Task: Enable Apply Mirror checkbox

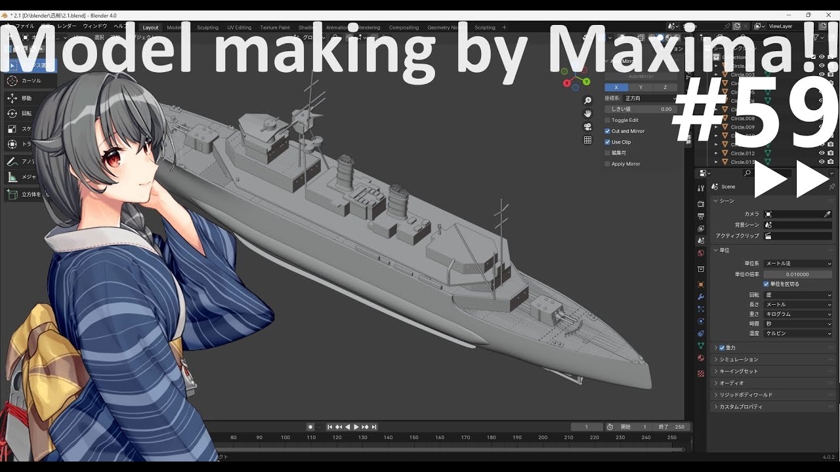Action: [x=607, y=164]
